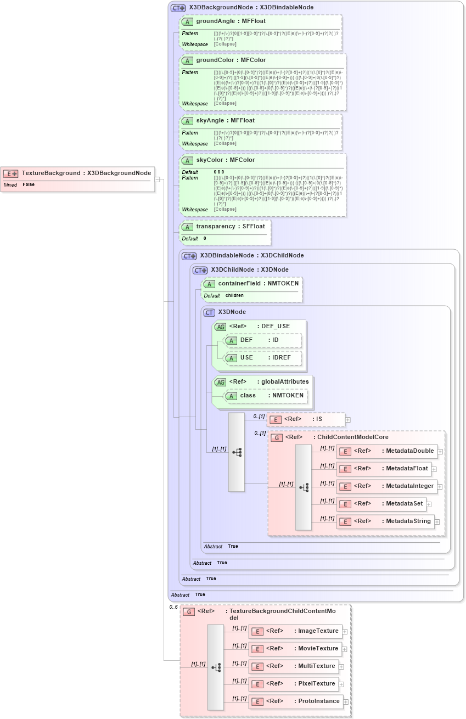Click the DEF_USE attribute group icon
This screenshot has height=719, width=466.
coord(220,327)
